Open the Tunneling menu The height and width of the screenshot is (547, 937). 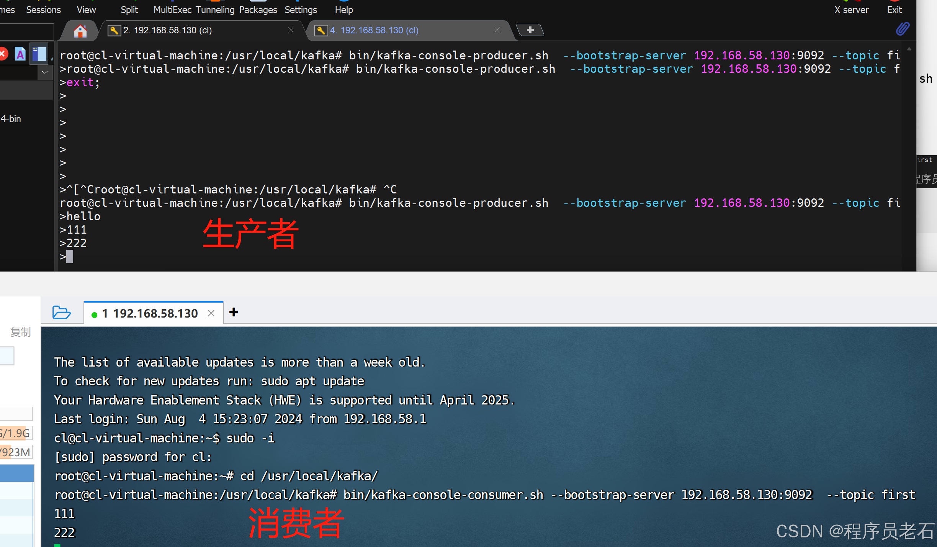[x=215, y=10]
